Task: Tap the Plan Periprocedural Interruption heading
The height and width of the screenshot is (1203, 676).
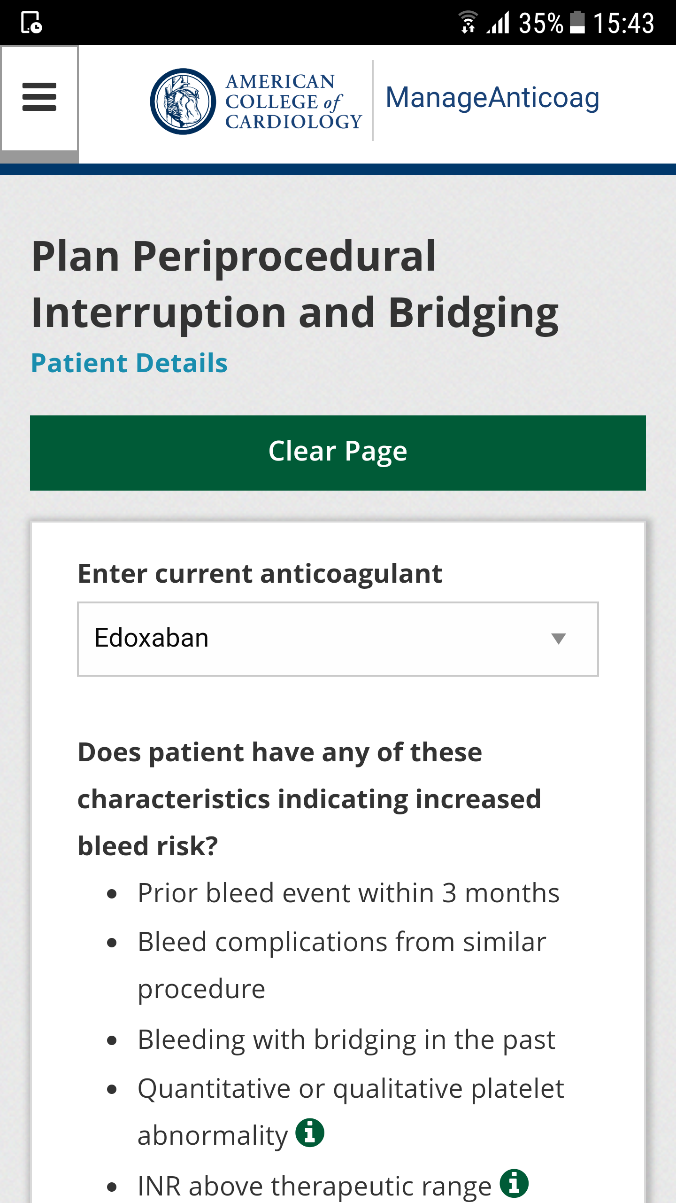Action: [295, 284]
